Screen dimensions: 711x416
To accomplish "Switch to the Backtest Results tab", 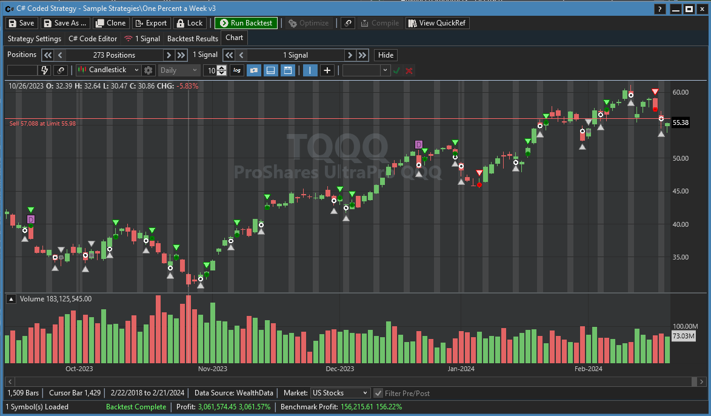I will click(192, 38).
